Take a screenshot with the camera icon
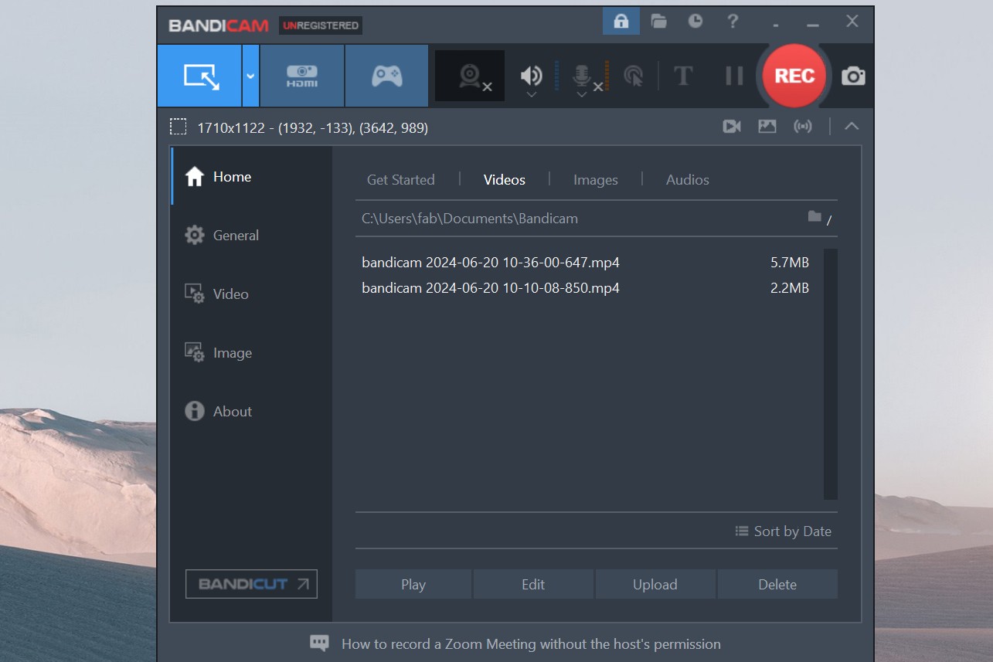This screenshot has height=662, width=993. (853, 76)
